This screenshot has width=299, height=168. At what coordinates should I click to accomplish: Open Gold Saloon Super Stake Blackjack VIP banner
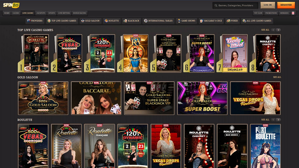[x=149, y=98]
